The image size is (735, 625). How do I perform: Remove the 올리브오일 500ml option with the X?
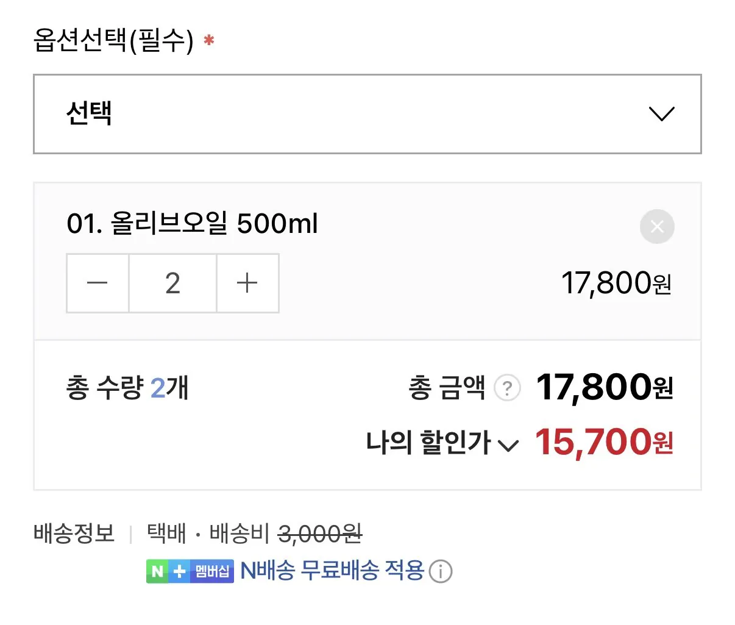tap(657, 227)
